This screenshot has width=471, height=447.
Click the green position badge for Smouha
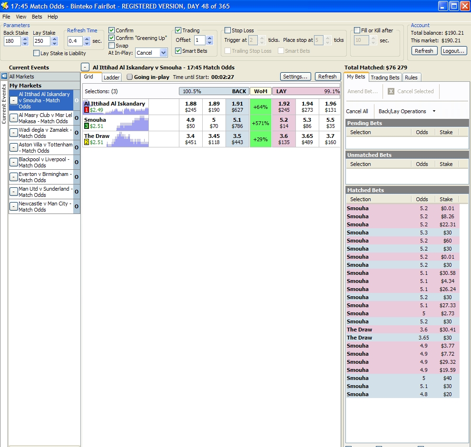point(87,126)
